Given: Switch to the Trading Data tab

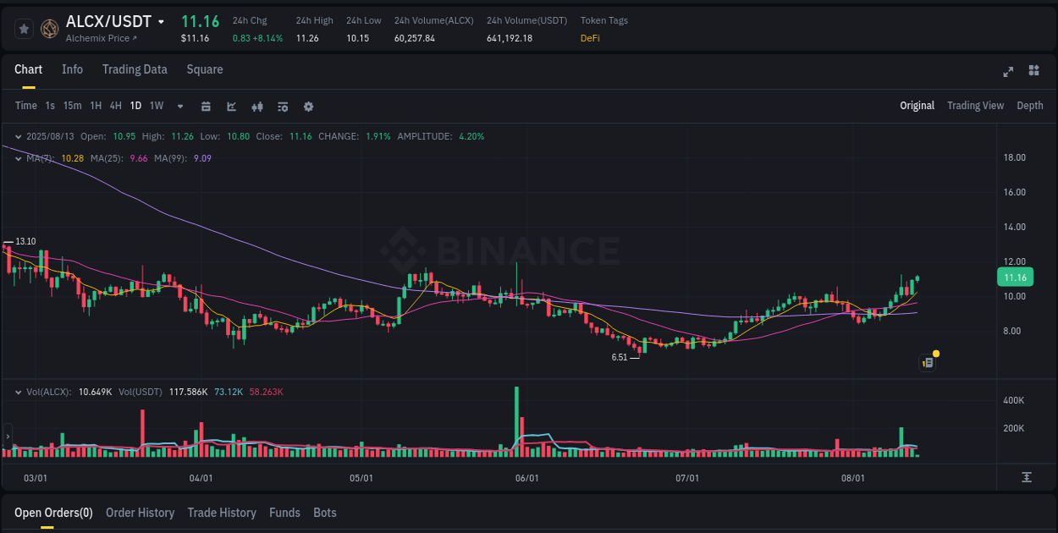Looking at the screenshot, I should tap(135, 69).
